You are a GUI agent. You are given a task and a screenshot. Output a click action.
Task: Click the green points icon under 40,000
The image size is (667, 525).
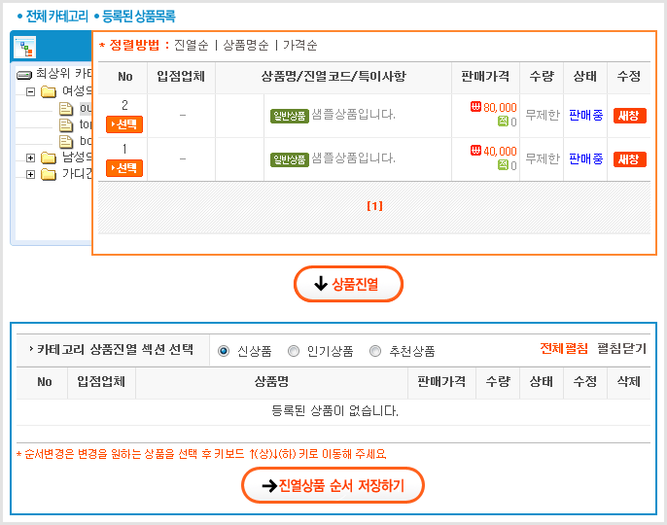(503, 165)
